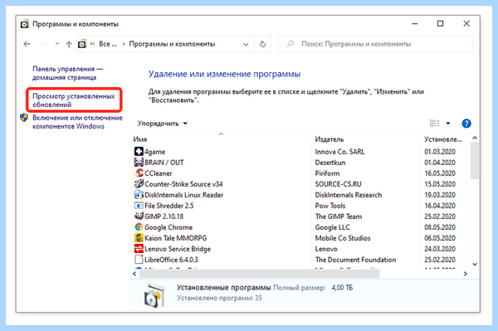
Task: Click the Control Panel icon in address bar
Action: coord(82,44)
